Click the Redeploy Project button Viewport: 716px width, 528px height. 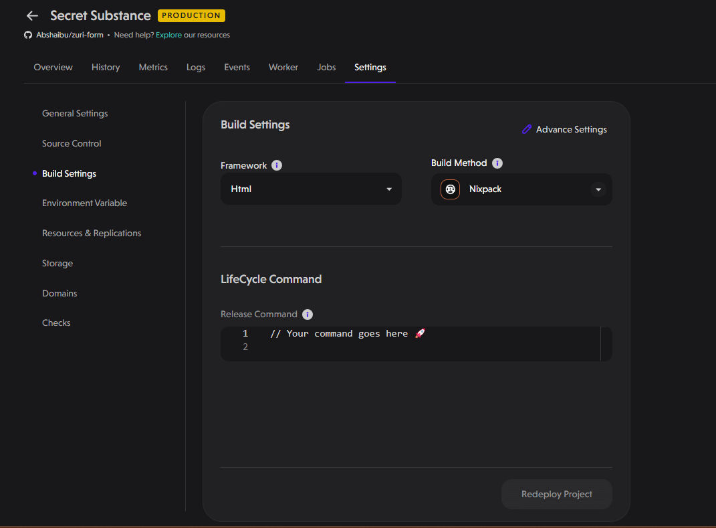pyautogui.click(x=557, y=494)
